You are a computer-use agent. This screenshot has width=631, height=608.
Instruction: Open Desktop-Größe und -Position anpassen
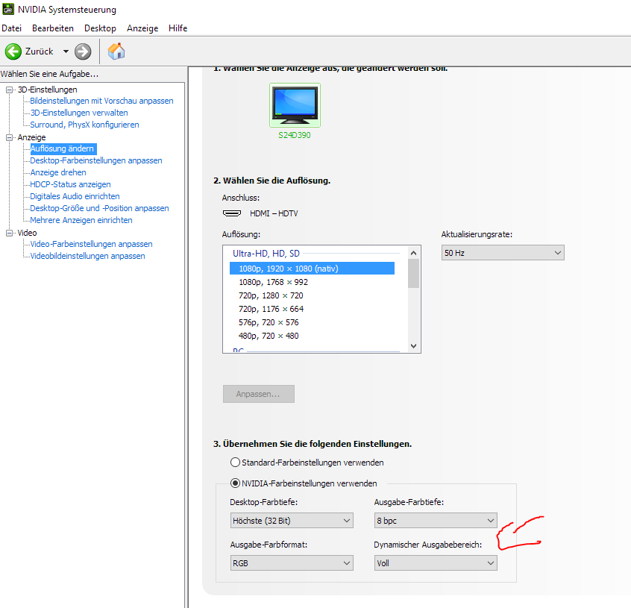99,208
